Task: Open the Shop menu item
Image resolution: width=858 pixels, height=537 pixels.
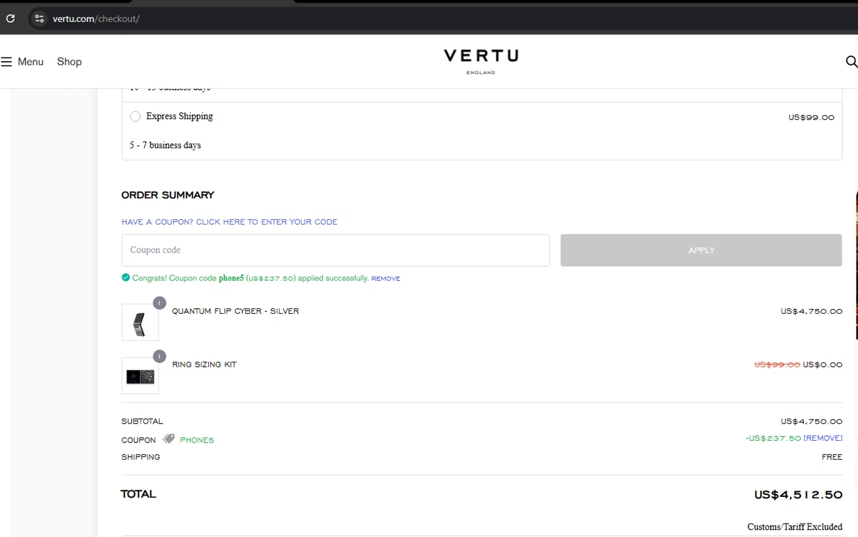Action: point(69,62)
